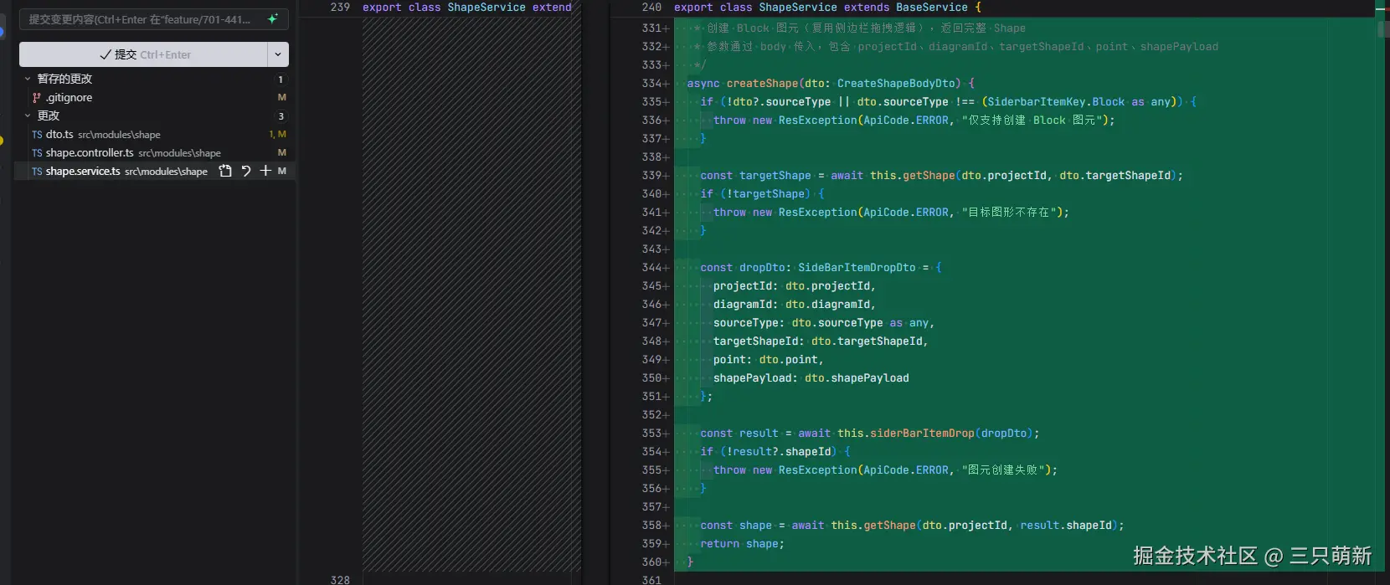Open shape.service.ts file via its open-file icon

225,171
